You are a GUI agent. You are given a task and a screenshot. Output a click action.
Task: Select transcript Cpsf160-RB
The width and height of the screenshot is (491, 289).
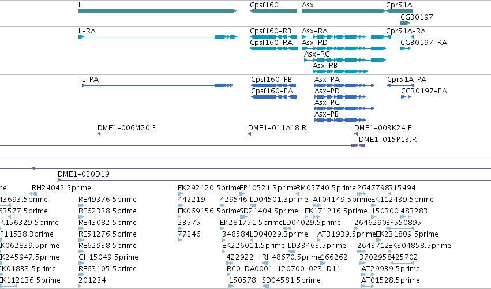pos(273,37)
